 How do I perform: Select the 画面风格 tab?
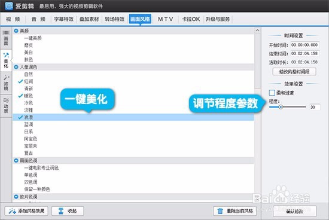click(140, 19)
